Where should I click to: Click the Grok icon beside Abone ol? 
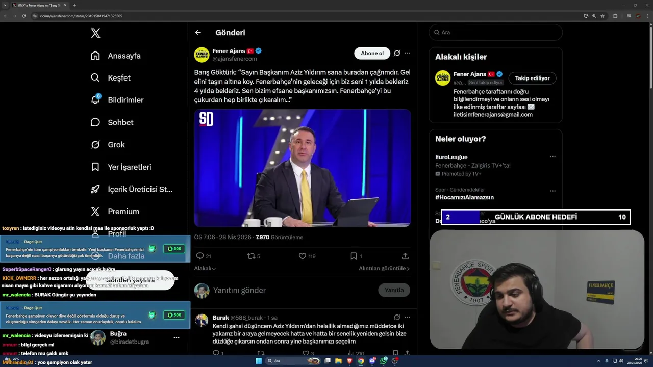pos(397,53)
